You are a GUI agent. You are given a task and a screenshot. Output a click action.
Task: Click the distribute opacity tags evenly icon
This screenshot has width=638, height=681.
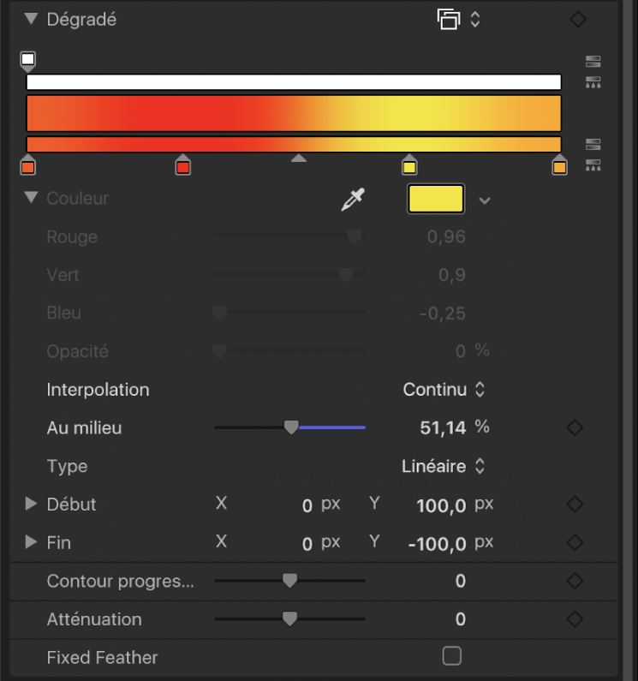593,82
